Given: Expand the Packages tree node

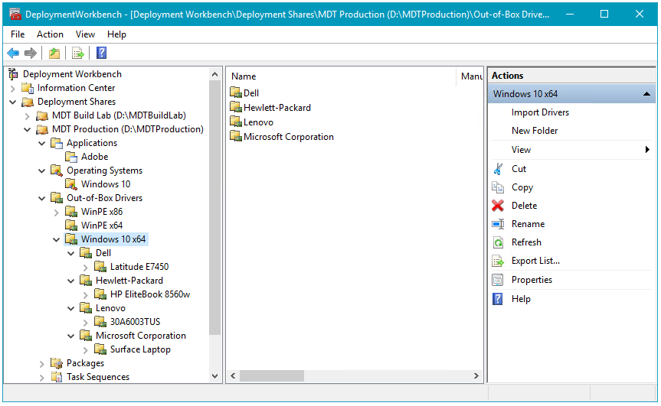Looking at the screenshot, I should coord(42,364).
